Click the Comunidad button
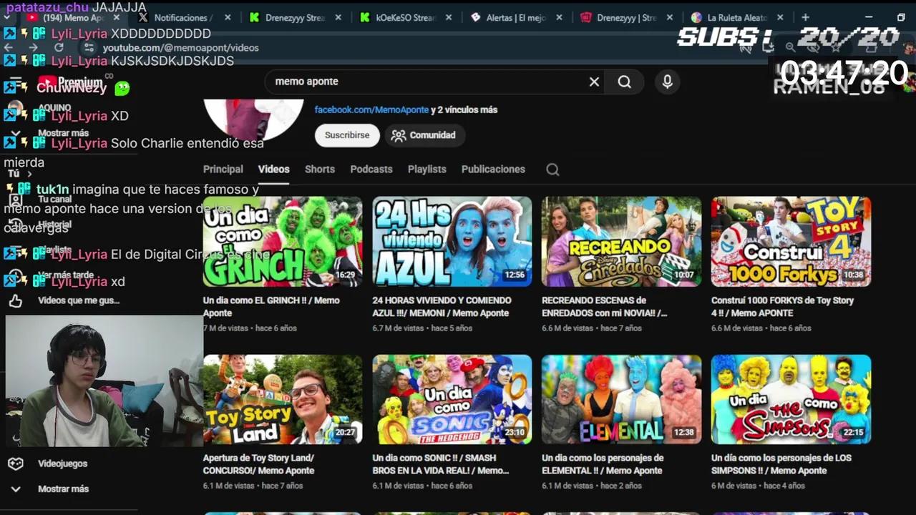The image size is (916, 515). 424,135
